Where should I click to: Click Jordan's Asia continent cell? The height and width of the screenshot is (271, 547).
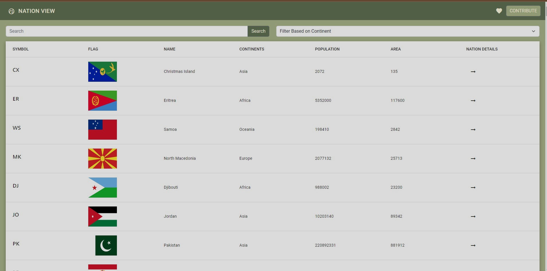244,216
